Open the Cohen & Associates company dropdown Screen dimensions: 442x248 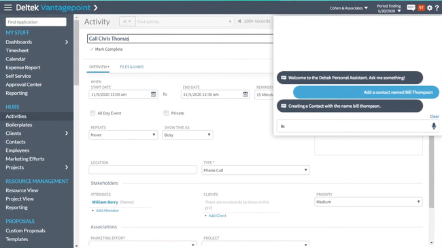pyautogui.click(x=349, y=8)
